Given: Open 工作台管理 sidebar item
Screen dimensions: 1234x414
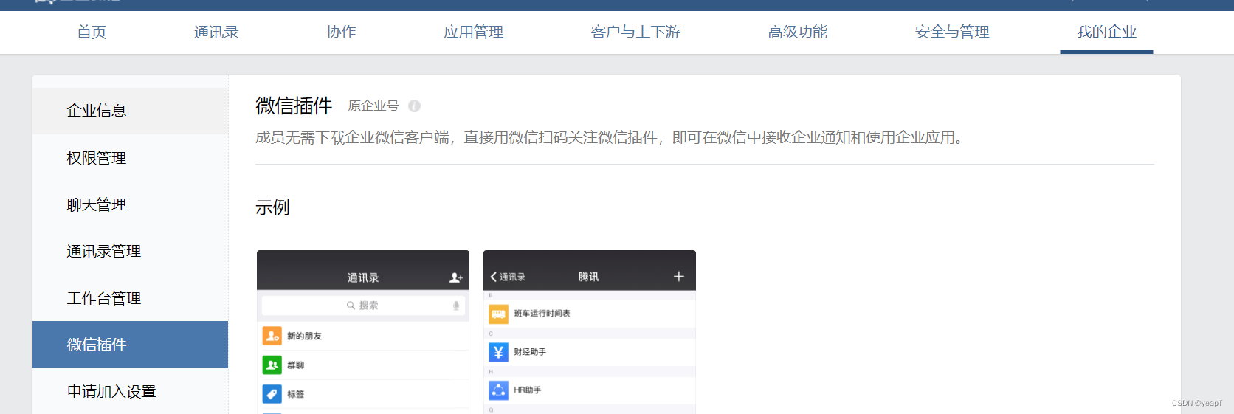Looking at the screenshot, I should pyautogui.click(x=130, y=298).
